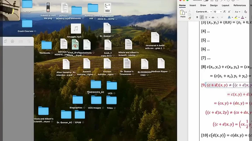Click the document line beginning with [8]
The image size is (252, 141).
coord(227,67)
